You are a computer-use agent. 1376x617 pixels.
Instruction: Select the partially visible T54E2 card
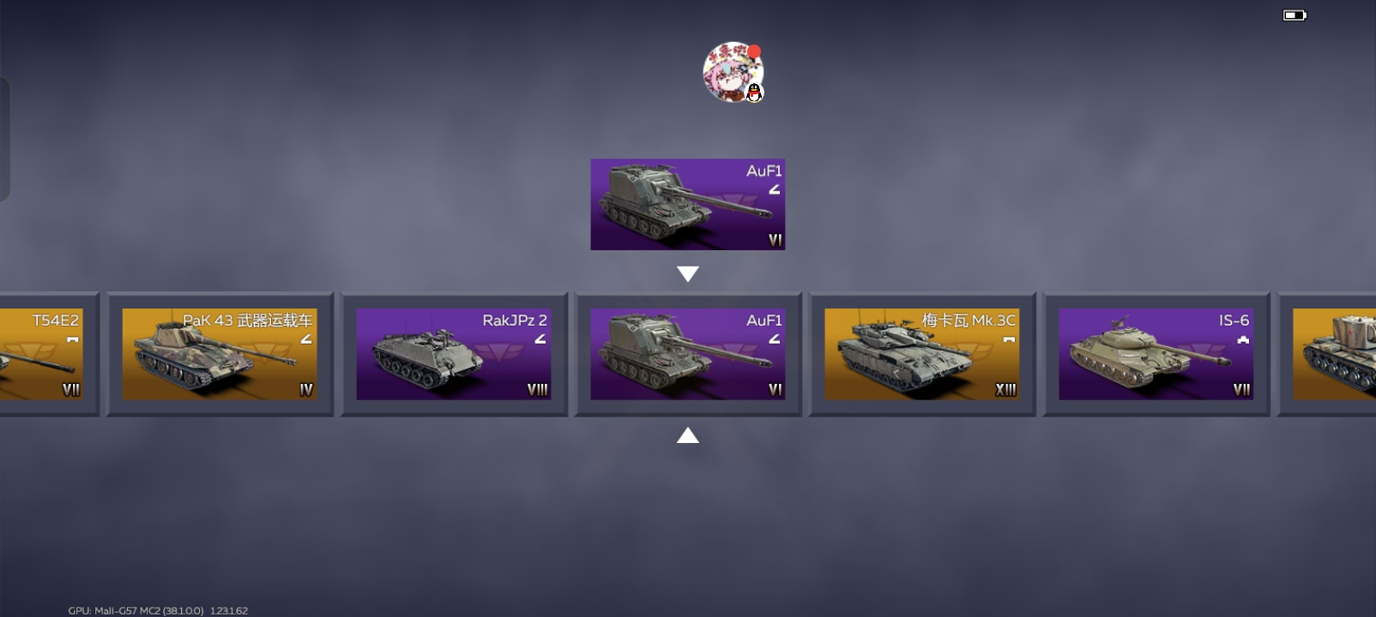(49, 354)
